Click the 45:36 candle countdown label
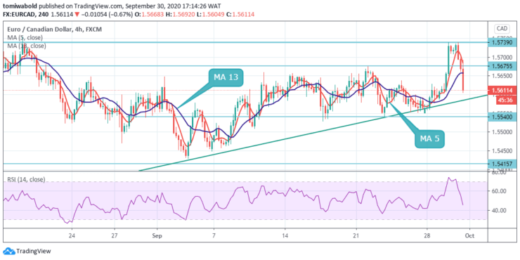 506,100
